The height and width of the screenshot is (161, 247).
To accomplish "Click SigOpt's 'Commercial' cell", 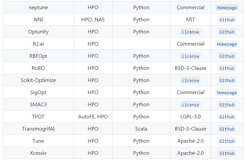I will 191,92.
